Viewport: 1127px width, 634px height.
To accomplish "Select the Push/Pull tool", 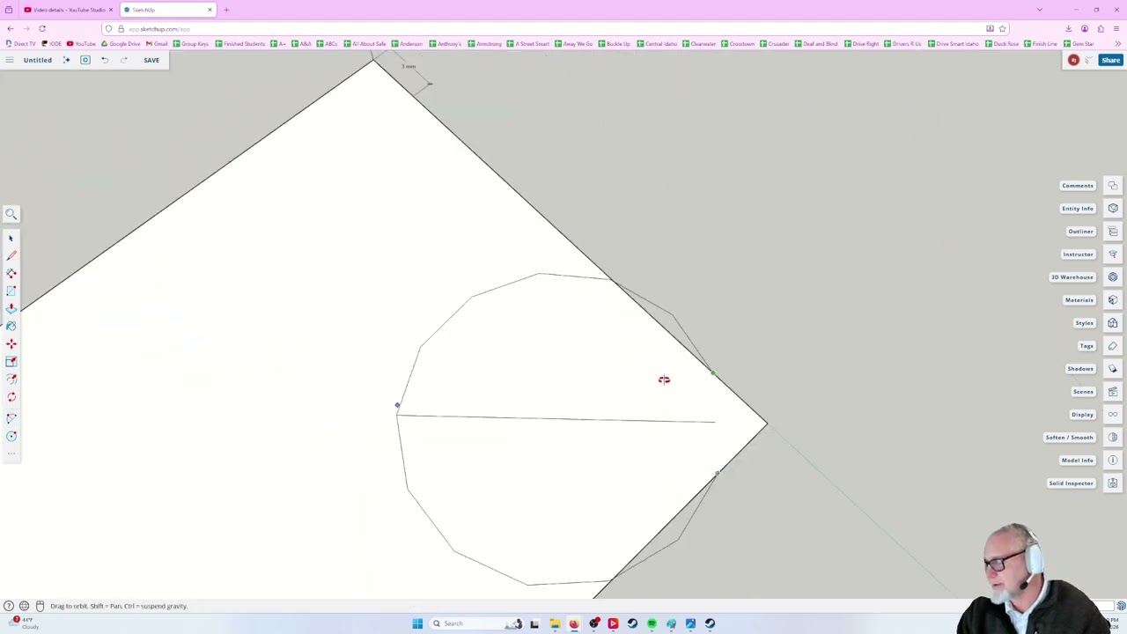I will pos(11,308).
